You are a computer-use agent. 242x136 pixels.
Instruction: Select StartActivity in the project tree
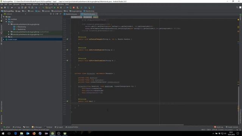[x=22, y=29]
